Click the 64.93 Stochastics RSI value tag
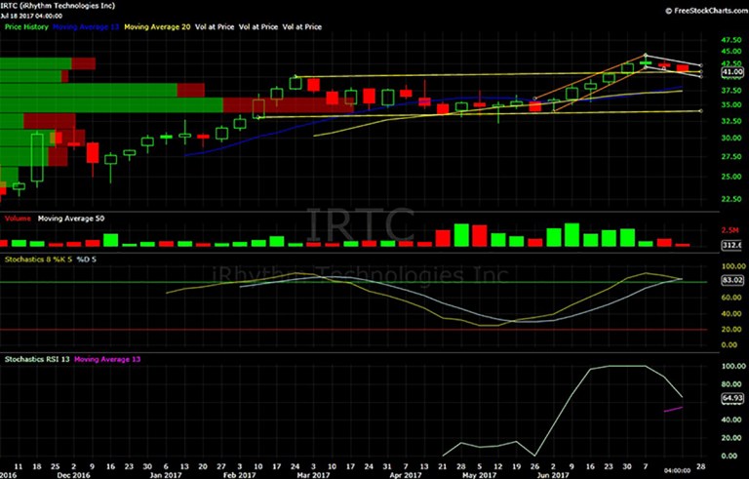The height and width of the screenshot is (479, 749). coord(731,398)
